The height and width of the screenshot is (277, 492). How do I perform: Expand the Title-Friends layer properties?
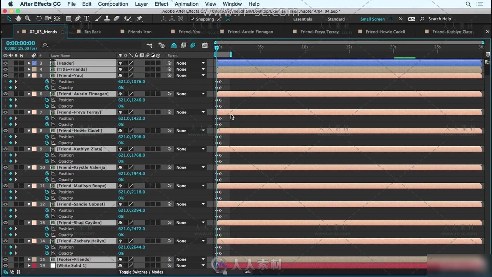[29, 69]
